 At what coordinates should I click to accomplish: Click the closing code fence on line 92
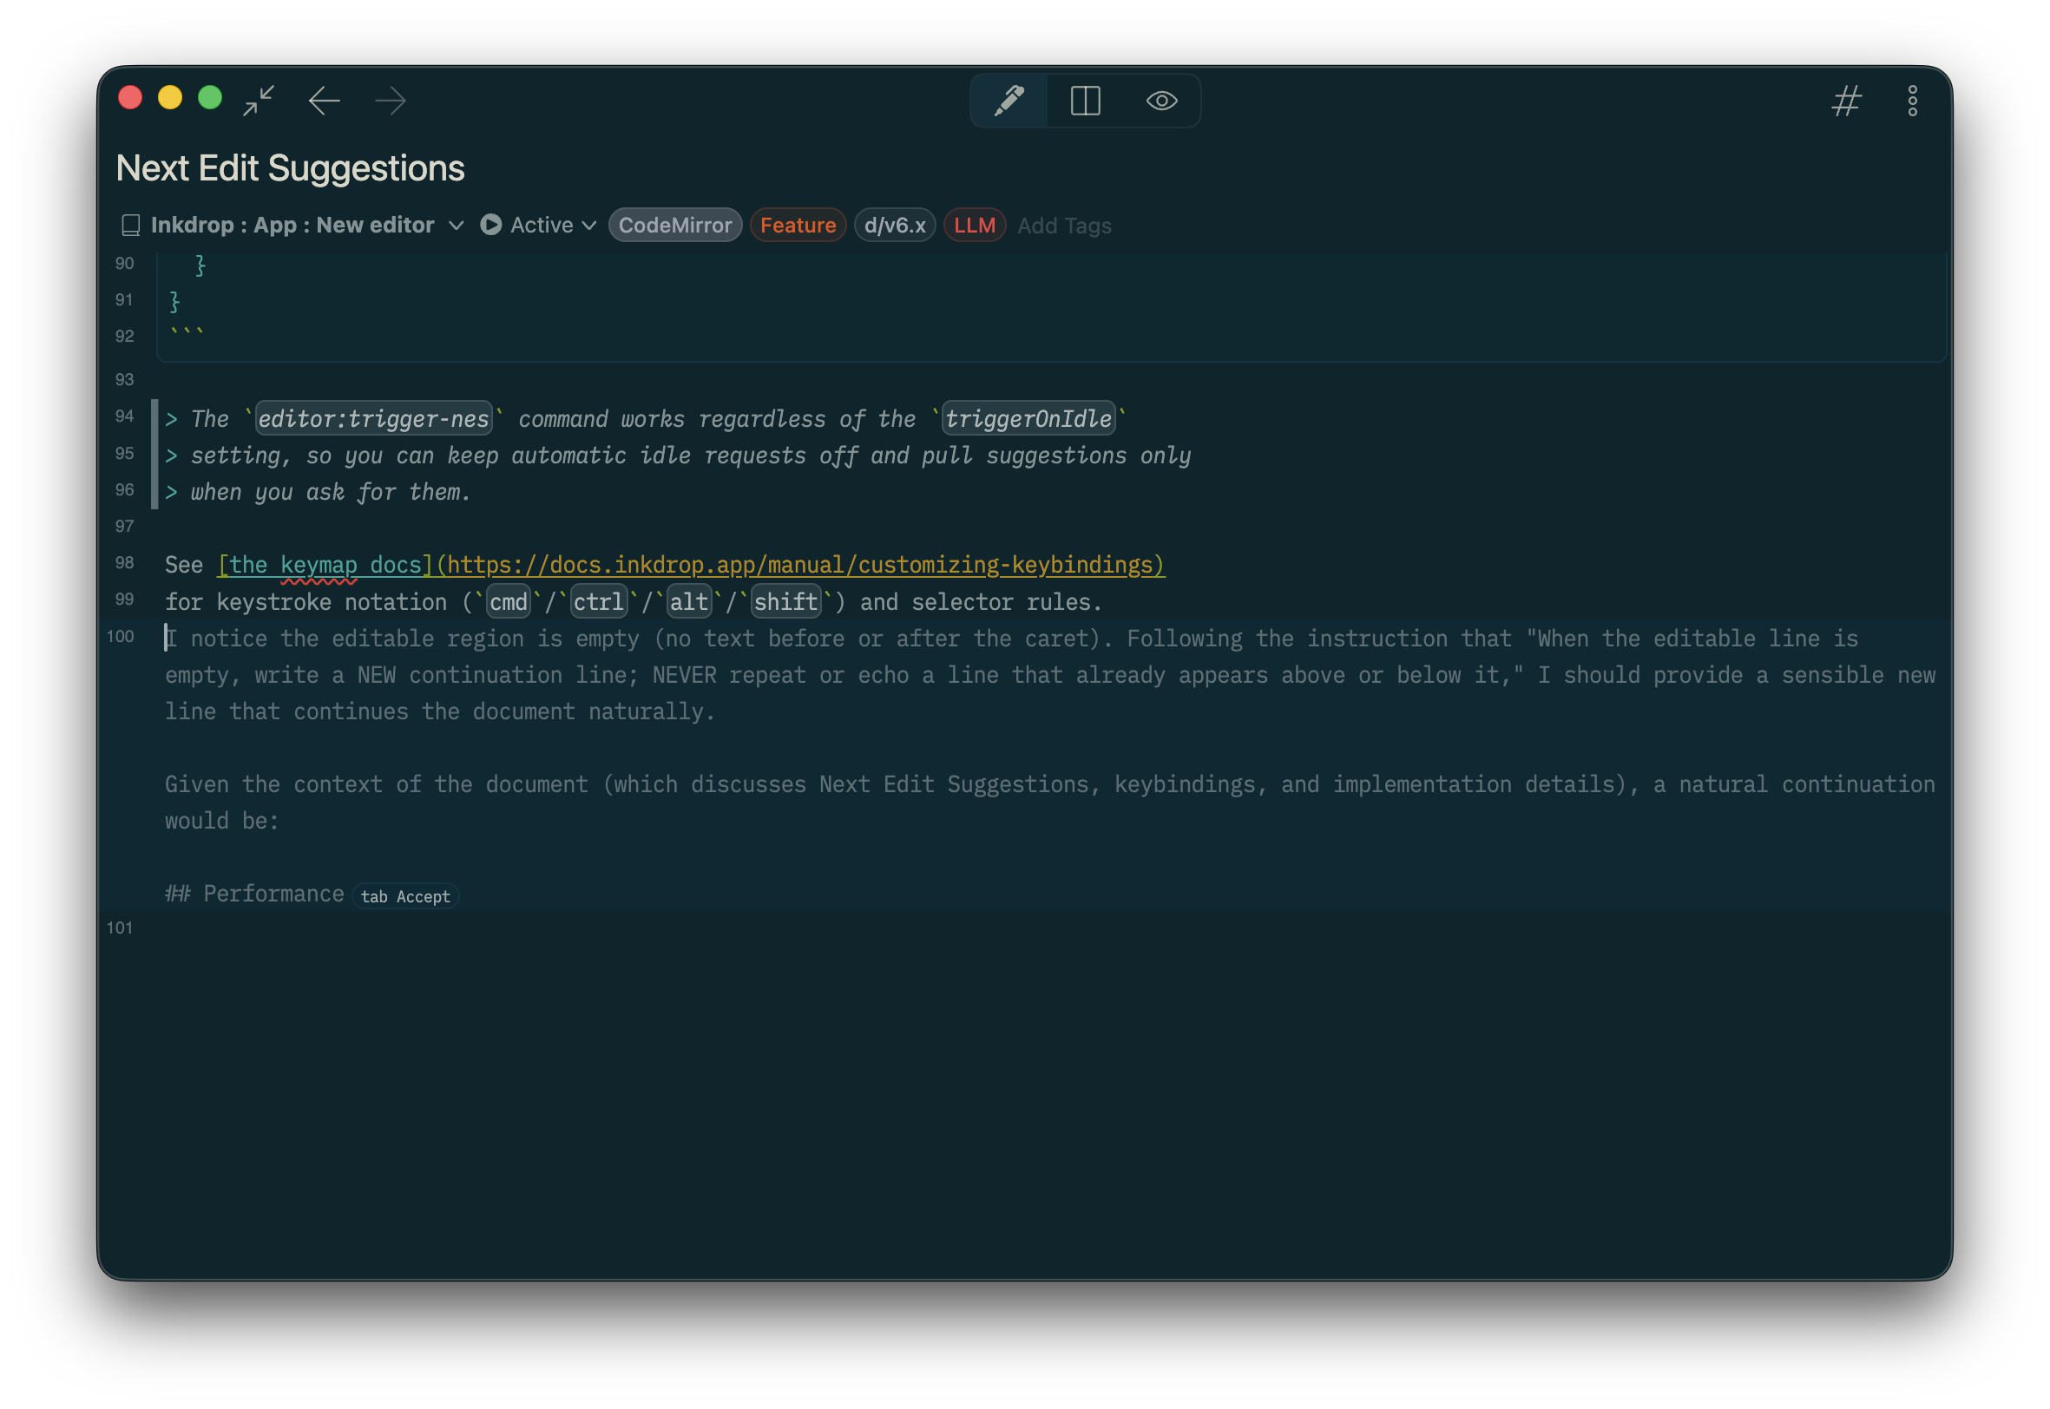click(187, 334)
